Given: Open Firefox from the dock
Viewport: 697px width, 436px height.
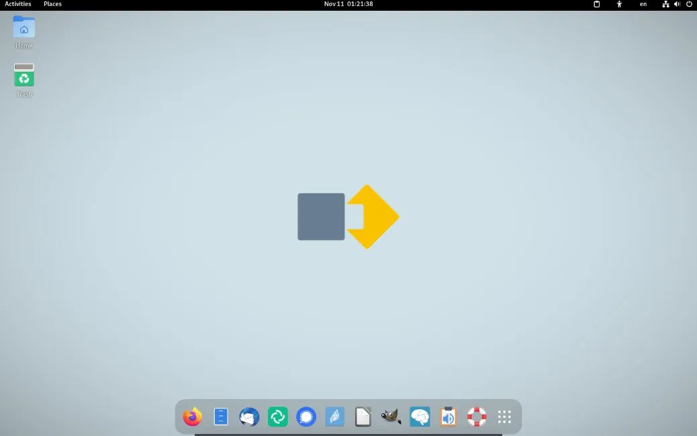Looking at the screenshot, I should [x=193, y=417].
